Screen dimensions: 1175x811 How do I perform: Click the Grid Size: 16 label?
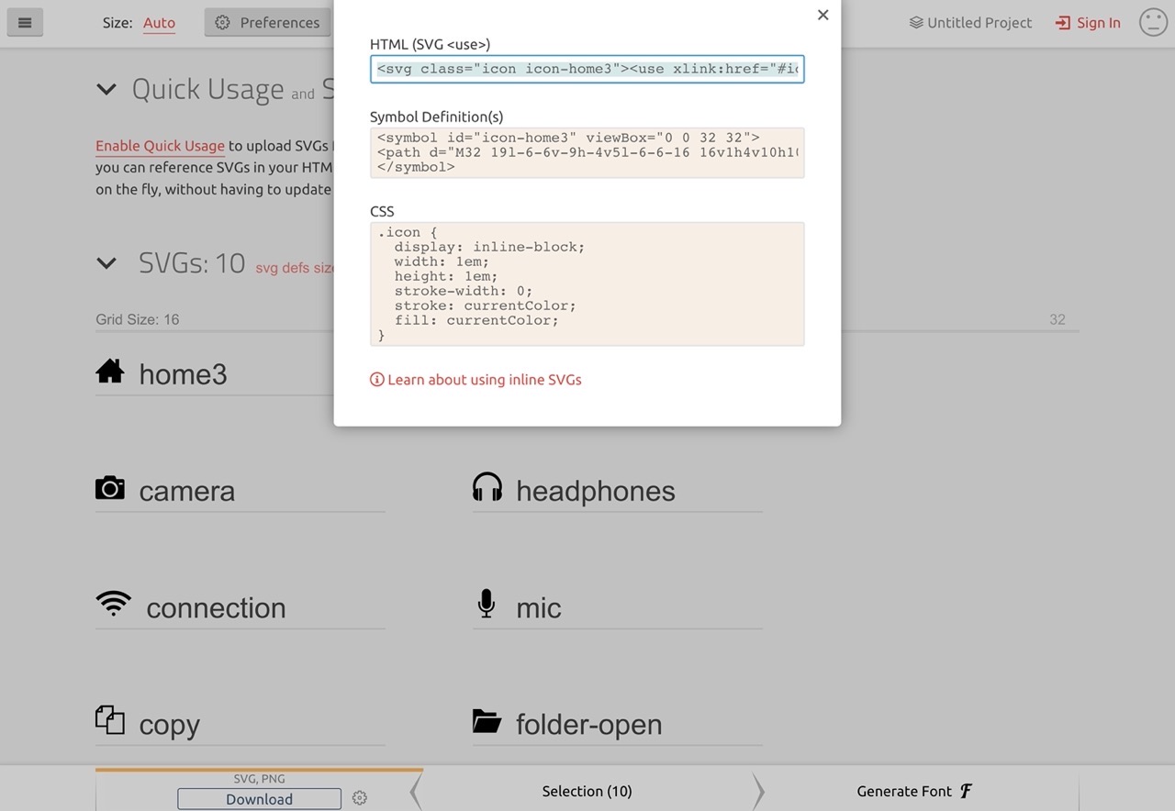[x=138, y=319]
